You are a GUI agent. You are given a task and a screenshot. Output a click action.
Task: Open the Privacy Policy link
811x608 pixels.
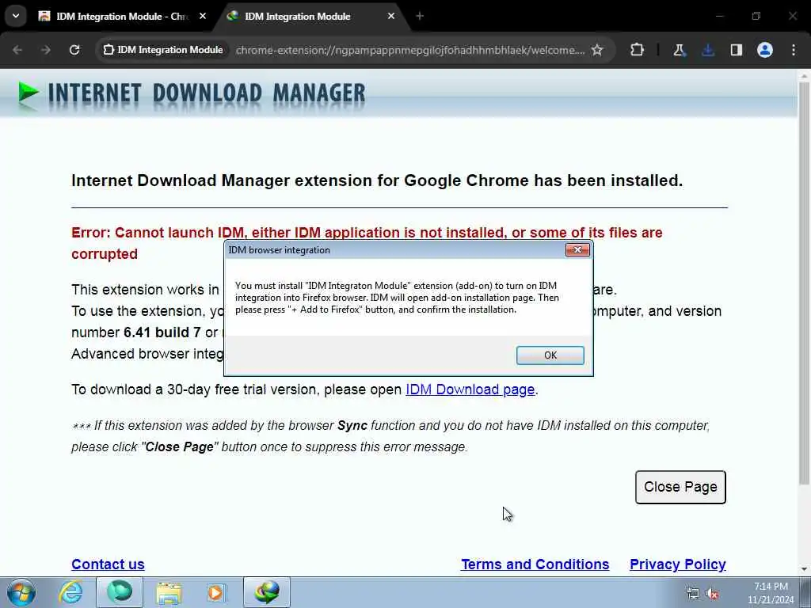pos(678,564)
